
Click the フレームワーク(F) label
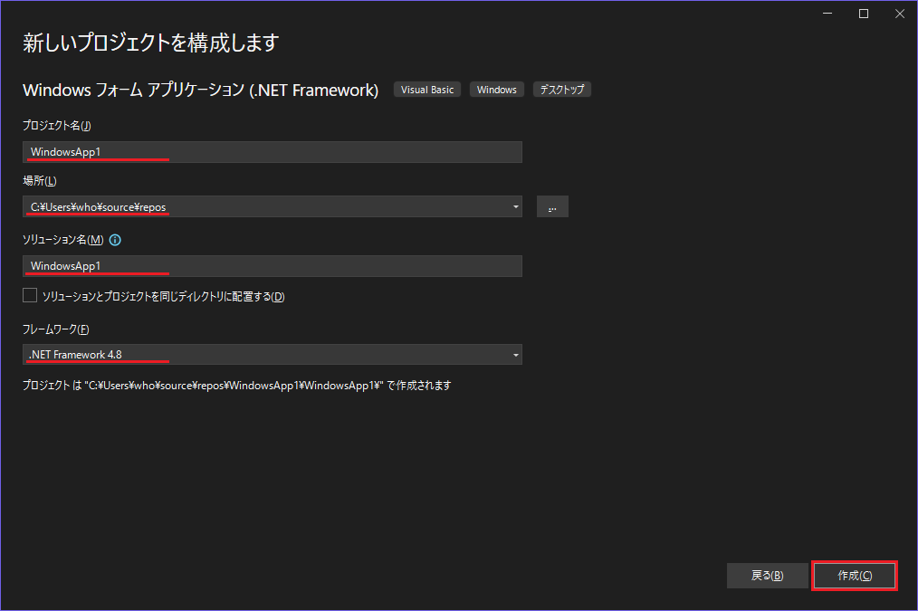tap(55, 329)
